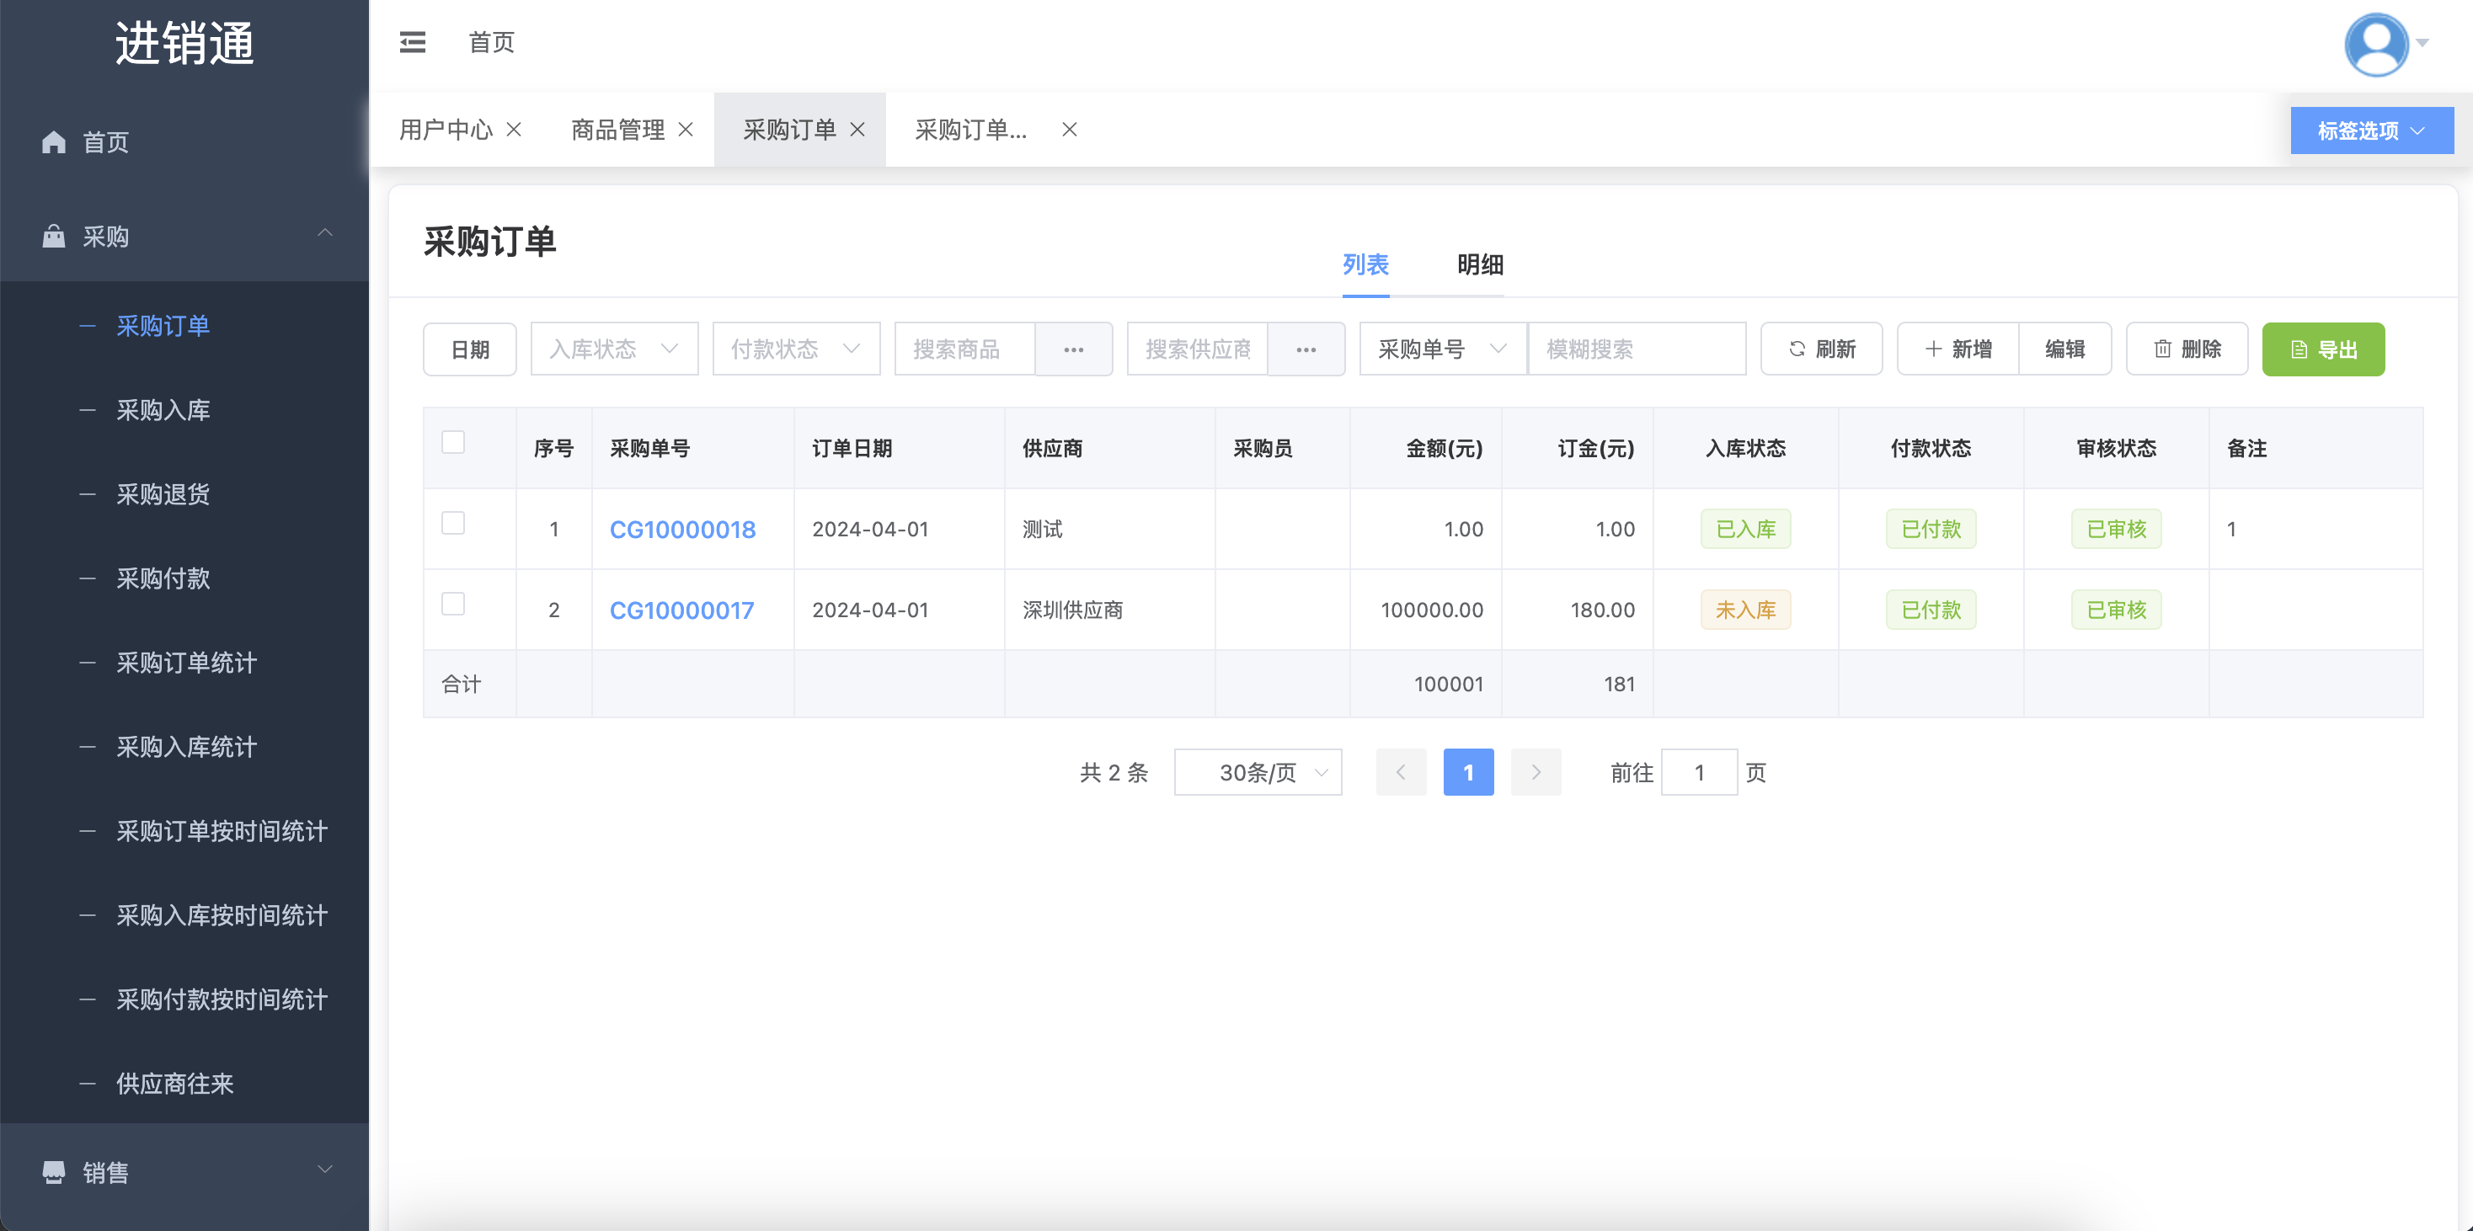Click the 删除 delete button
This screenshot has width=2473, height=1231.
pos(2187,349)
